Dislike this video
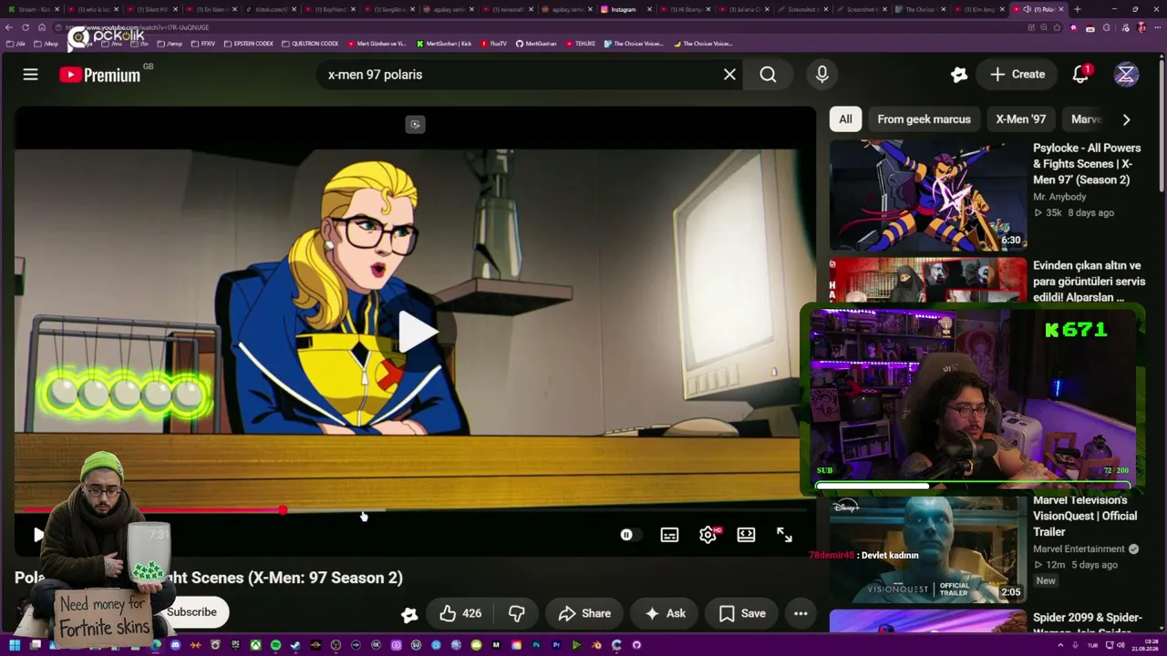This screenshot has height=656, width=1167. (516, 614)
